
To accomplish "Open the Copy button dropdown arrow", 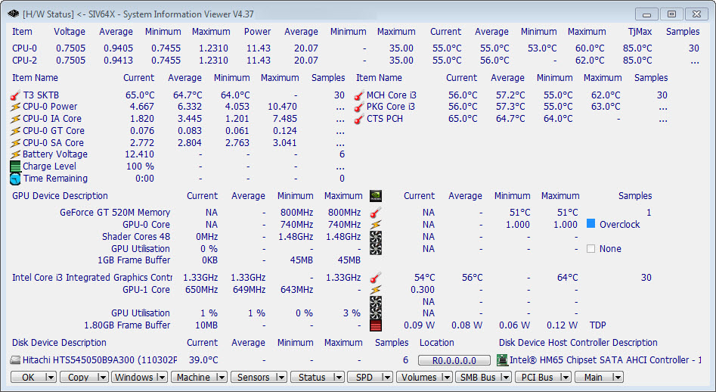I will pyautogui.click(x=103, y=378).
